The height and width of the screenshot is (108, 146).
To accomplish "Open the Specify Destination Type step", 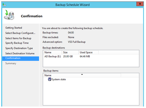I will tap(19, 48).
